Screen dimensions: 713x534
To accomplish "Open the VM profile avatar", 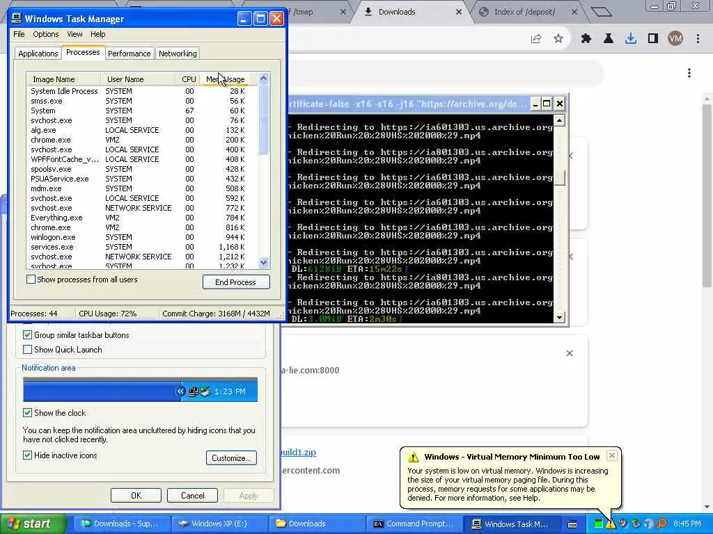I will 675,39.
